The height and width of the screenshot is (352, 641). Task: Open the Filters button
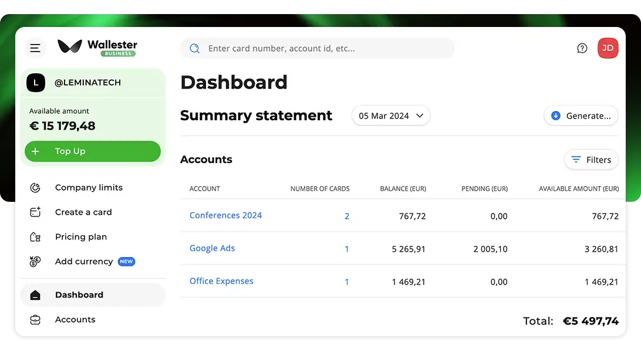(591, 160)
